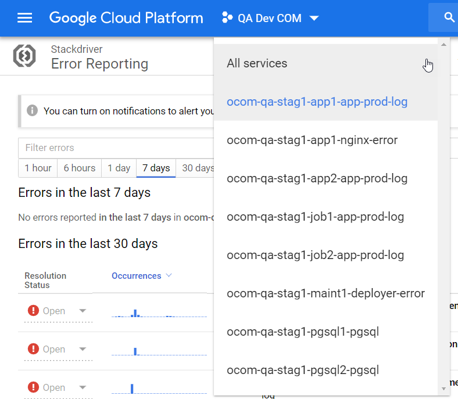Click the QA Dev COM project icon
The height and width of the screenshot is (399, 458).
click(x=227, y=18)
